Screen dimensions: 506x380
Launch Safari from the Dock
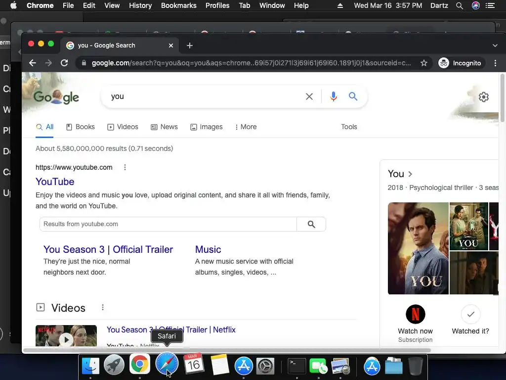(167, 364)
